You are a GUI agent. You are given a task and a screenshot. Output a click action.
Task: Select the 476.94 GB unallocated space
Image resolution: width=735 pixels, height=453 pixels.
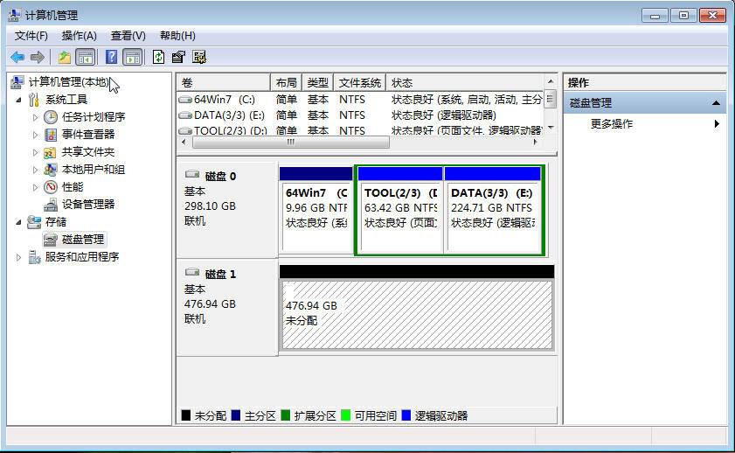click(417, 308)
